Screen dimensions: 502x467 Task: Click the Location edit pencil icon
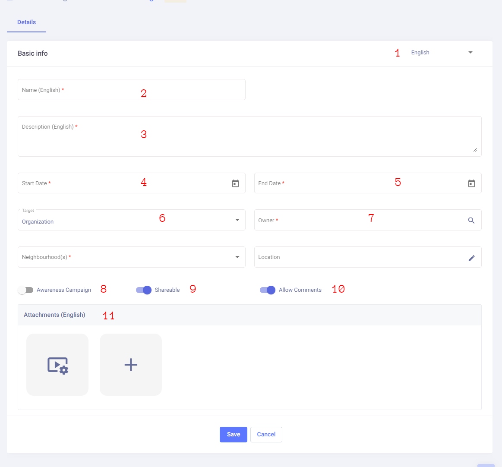(x=471, y=258)
